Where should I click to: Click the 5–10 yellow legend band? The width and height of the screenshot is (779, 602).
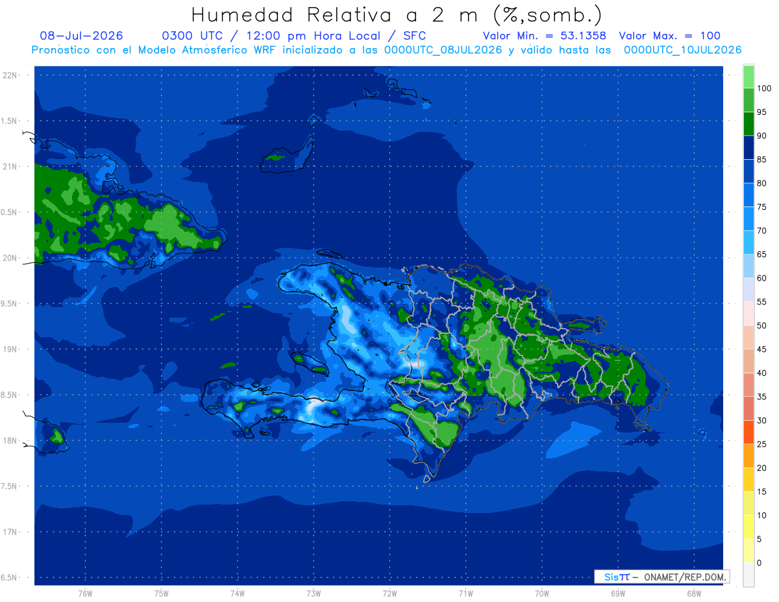tap(748, 527)
